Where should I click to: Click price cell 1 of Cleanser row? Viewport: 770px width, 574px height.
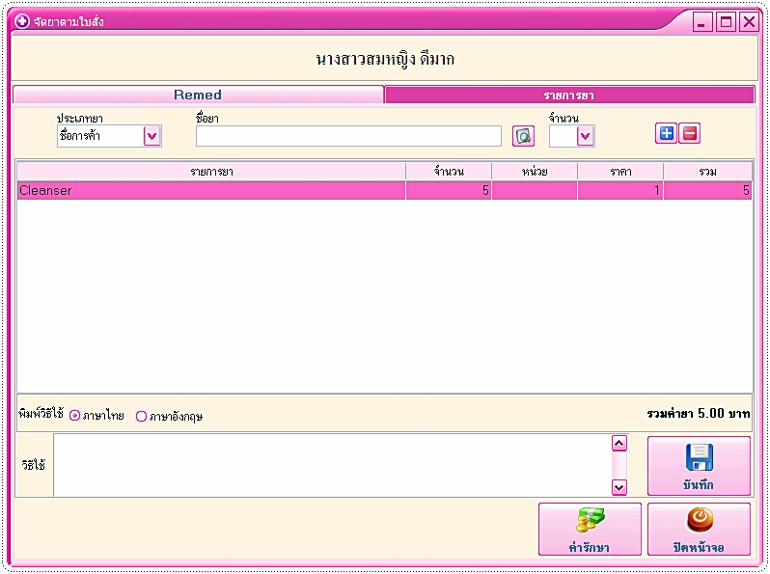[620, 190]
